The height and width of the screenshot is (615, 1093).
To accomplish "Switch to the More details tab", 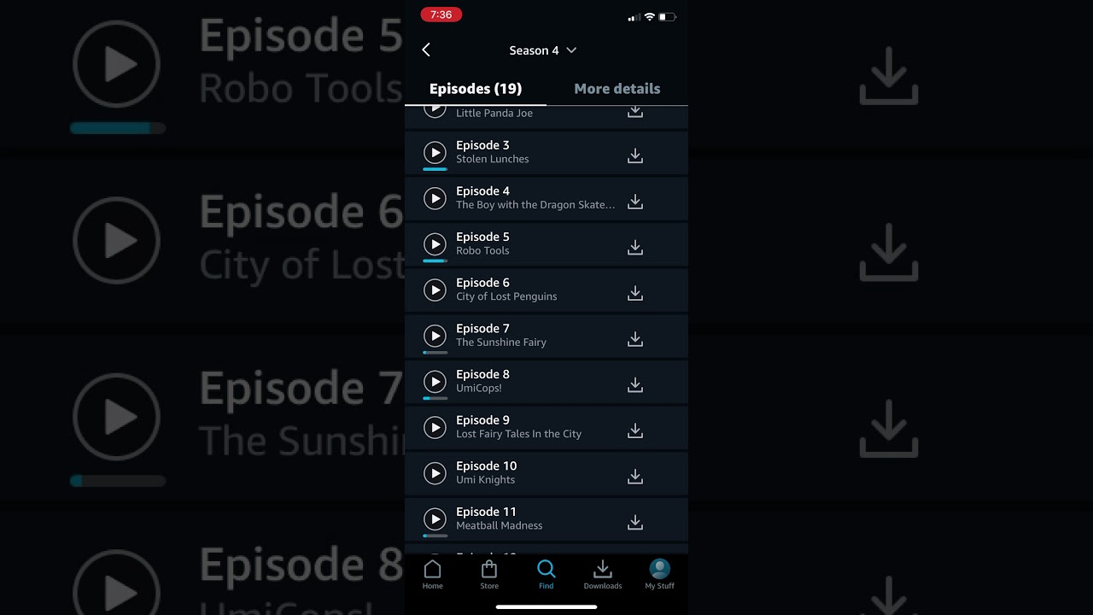I will pyautogui.click(x=617, y=89).
